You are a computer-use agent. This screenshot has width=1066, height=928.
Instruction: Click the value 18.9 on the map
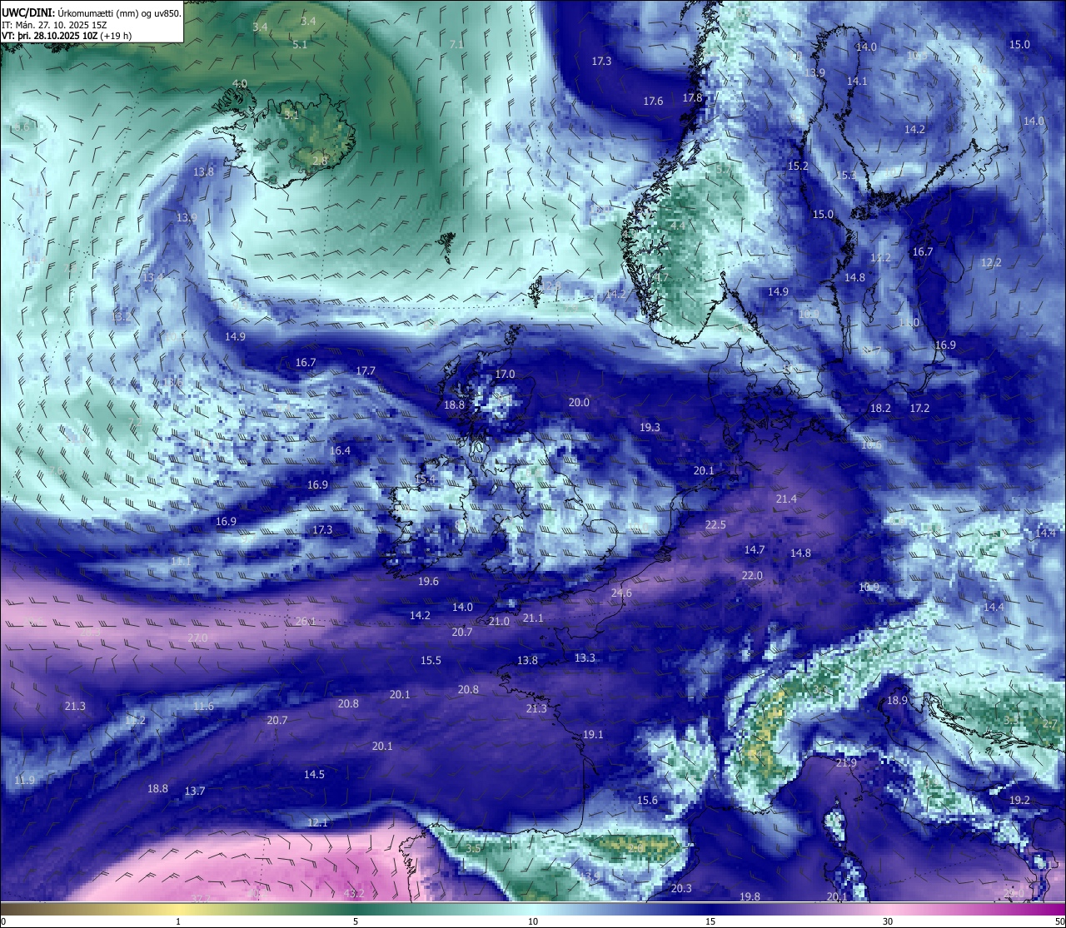(897, 700)
